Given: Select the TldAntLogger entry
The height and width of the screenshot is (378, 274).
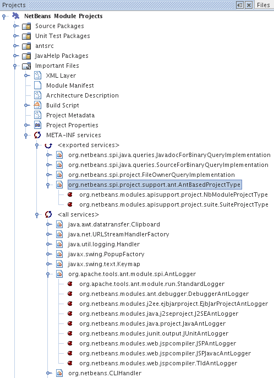Looking at the screenshot, I should coord(158,363).
